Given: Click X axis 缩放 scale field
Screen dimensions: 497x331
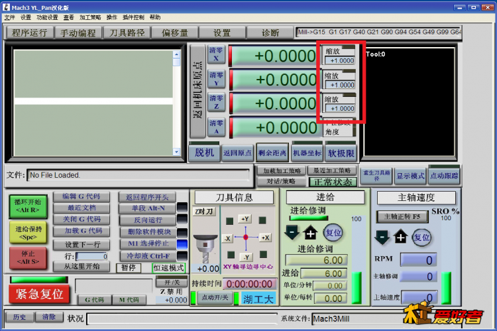Looking at the screenshot, I should [340, 60].
